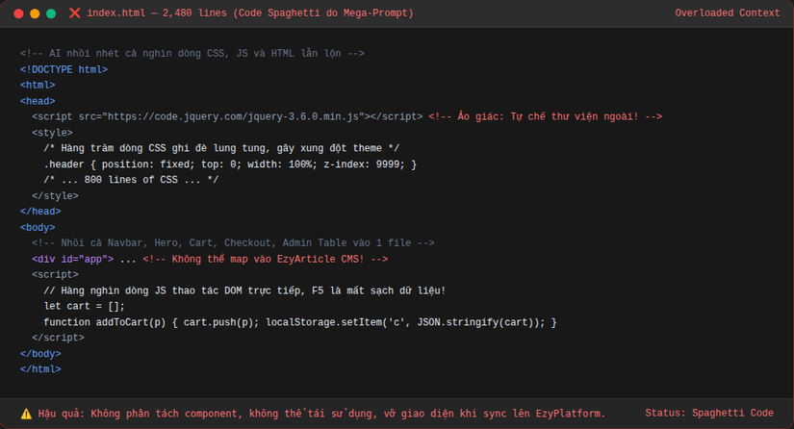The width and height of the screenshot is (794, 429).
Task: Click the '<div id="app">' tag
Action: tap(72, 259)
